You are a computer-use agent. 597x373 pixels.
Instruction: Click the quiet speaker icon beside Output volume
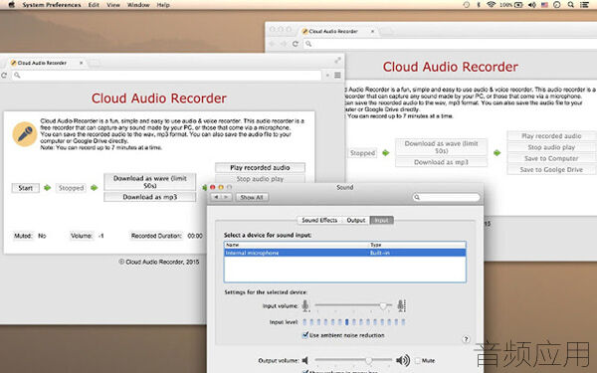(305, 360)
